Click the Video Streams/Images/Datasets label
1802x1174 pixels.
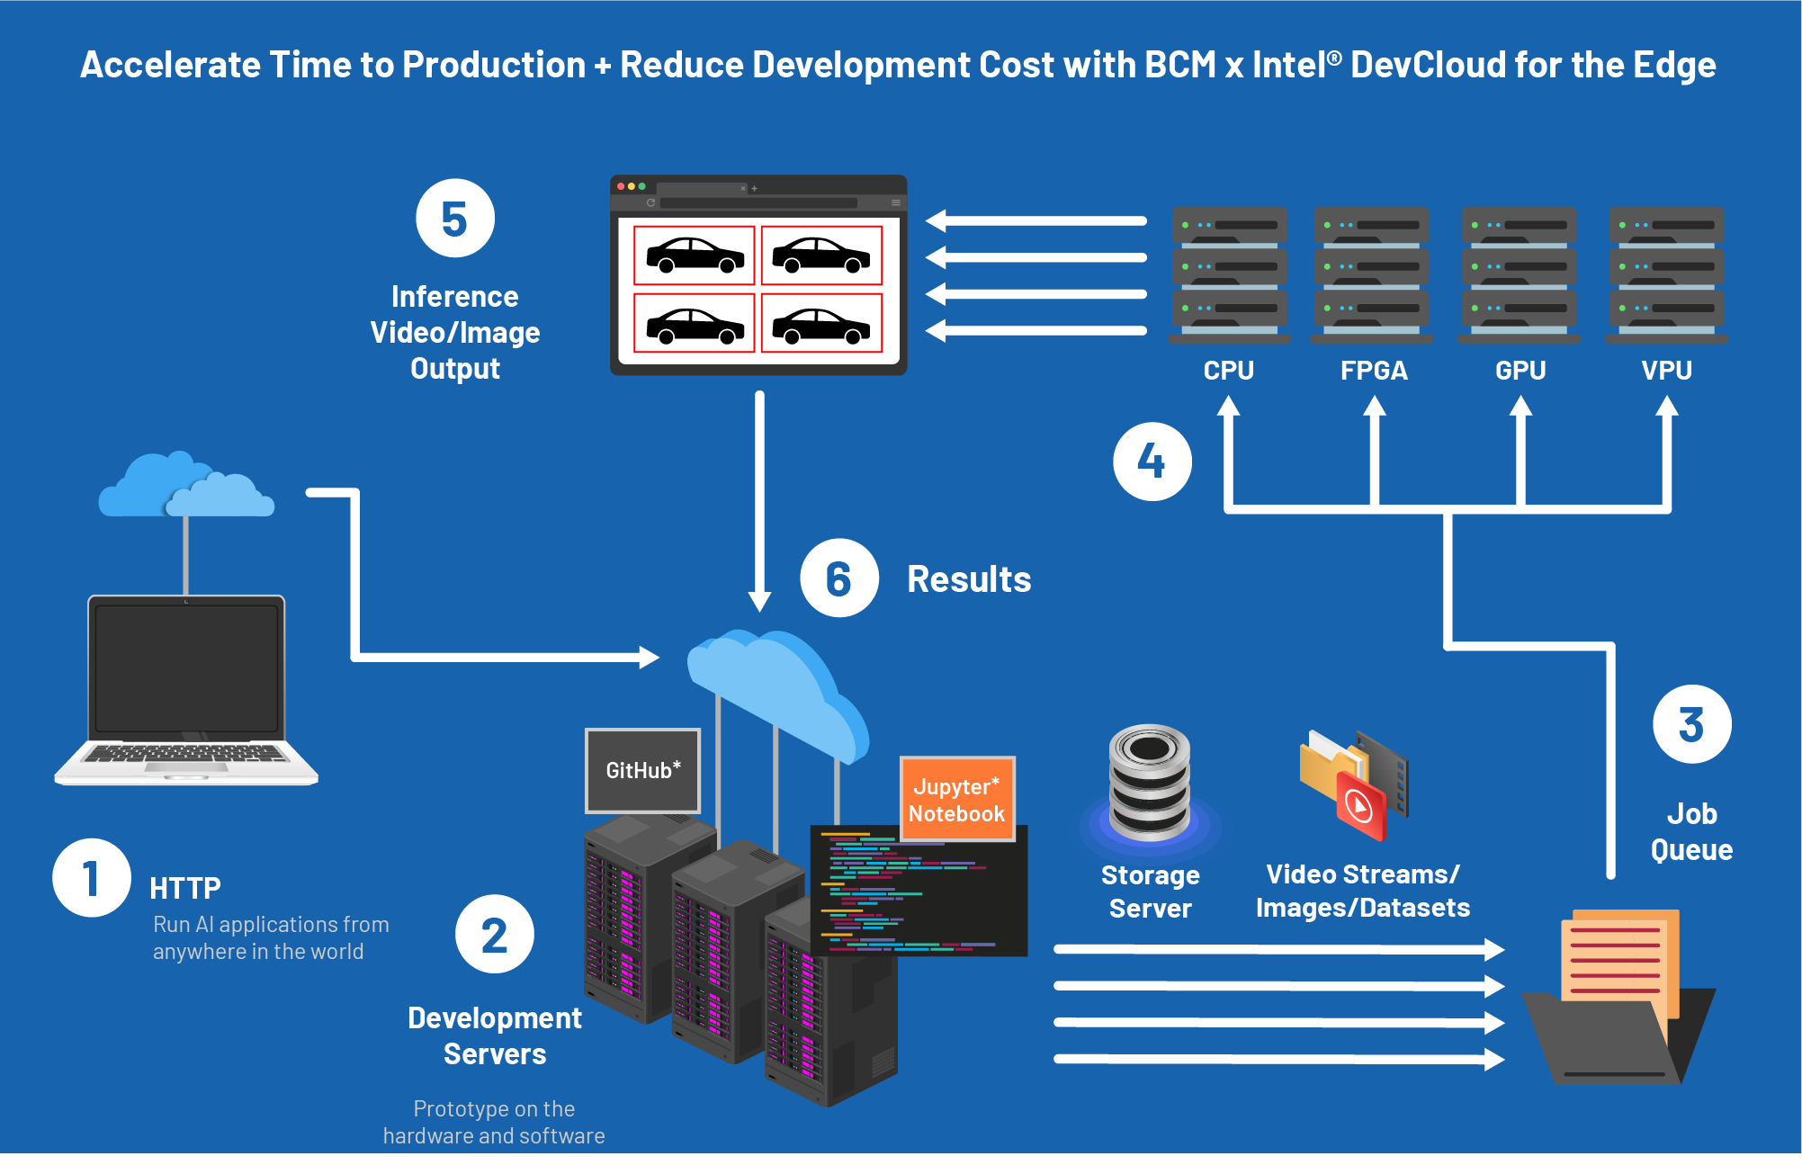1363,891
